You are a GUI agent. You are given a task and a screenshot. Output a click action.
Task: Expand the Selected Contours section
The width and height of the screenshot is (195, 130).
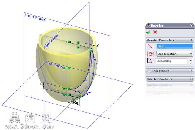(x=191, y=79)
